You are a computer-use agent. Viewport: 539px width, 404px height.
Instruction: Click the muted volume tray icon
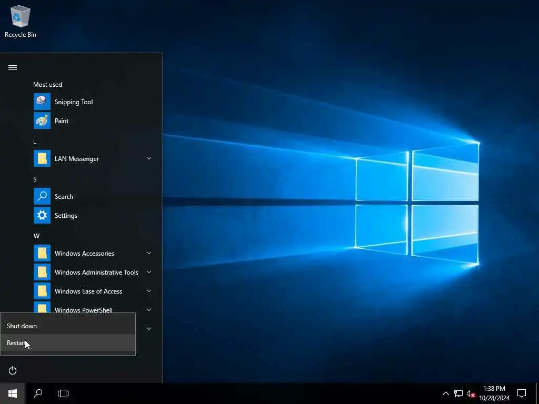pos(471,393)
